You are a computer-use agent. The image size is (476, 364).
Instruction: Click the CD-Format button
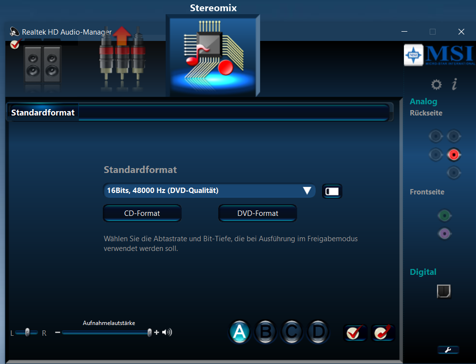click(x=142, y=213)
